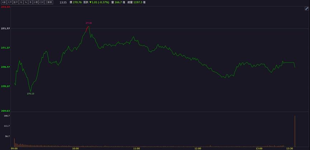
Task: Click the current price value 270.76
Action: pos(77,3)
